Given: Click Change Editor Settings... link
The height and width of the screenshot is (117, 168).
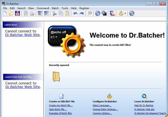Looking at the screenshot, I should pos(105,109).
